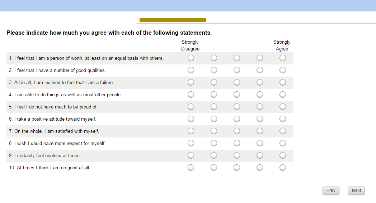Choose second option for statement 4
This screenshot has height=203, width=376.
click(214, 95)
